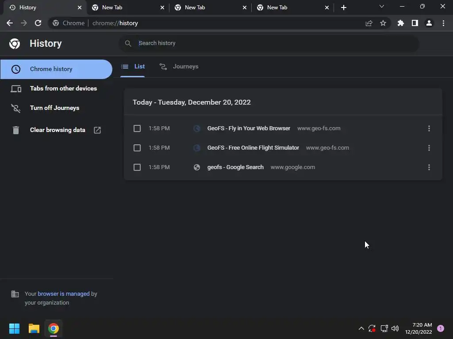Select Chrome history in the sidebar
The image size is (453, 339).
(x=56, y=69)
